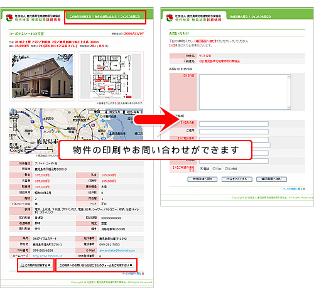The height and width of the screenshot is (295, 314).
Task: Open the floor plan thumbnail image
Action: tap(111, 76)
